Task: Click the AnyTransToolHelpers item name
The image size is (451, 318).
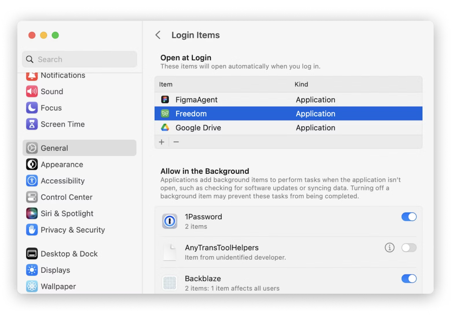Action: [x=222, y=248]
